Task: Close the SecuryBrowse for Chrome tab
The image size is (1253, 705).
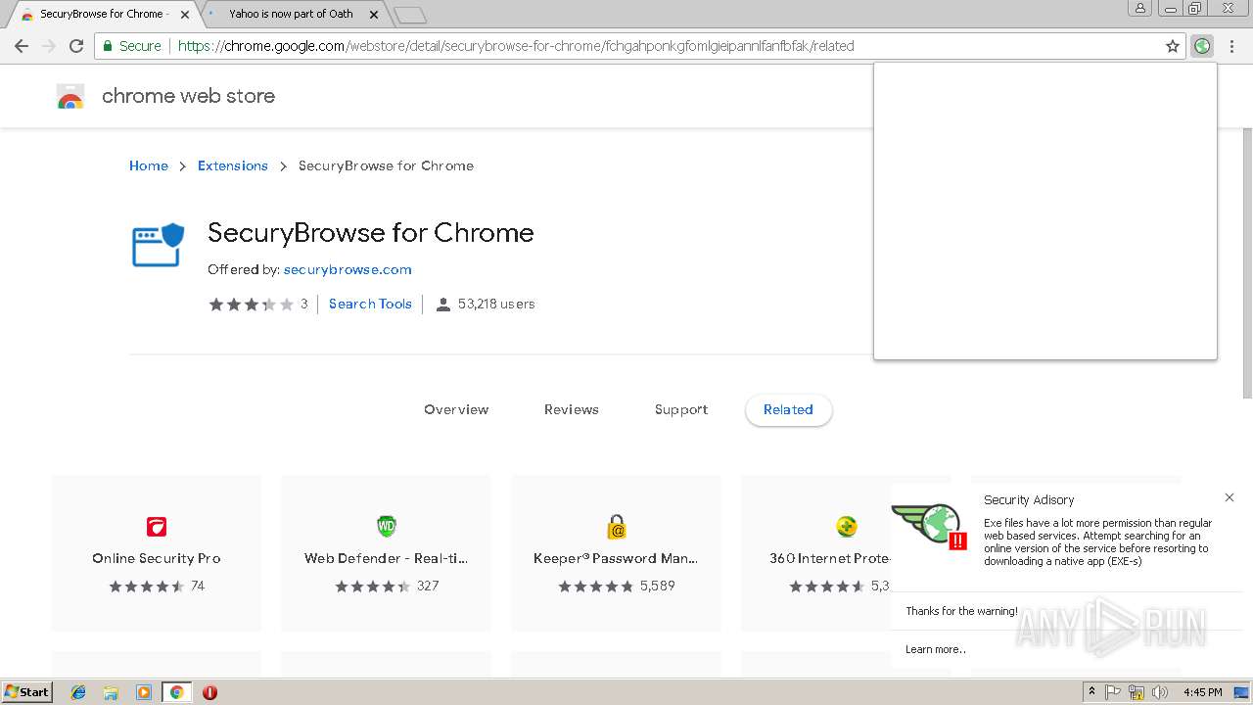Action: 185,15
